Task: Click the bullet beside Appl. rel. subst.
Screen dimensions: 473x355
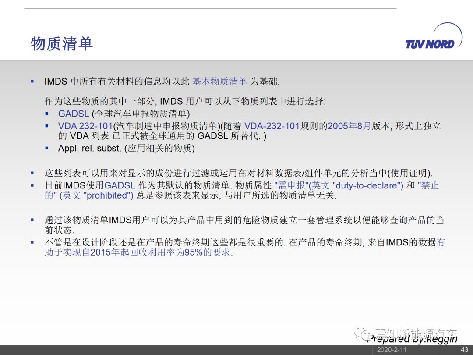Action: point(47,148)
